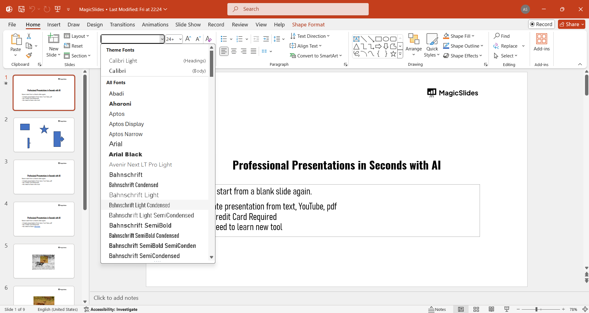This screenshot has width=589, height=313.
Task: Click the Record button at top right
Action: (x=541, y=24)
